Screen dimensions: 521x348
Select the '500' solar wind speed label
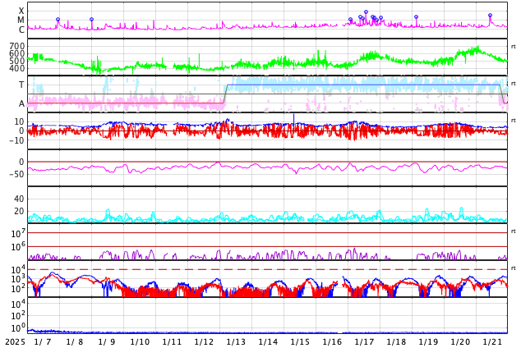coord(17,61)
